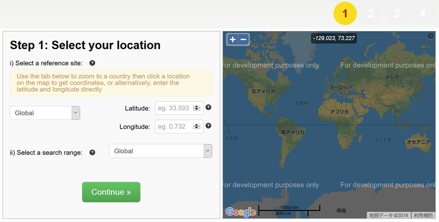Click help icon in map's top-right corner
This screenshot has width=439, height=222.
pyautogui.click(x=430, y=36)
